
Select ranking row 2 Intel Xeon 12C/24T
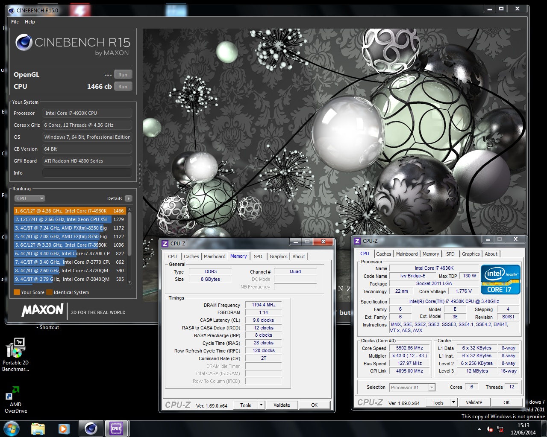(70, 219)
